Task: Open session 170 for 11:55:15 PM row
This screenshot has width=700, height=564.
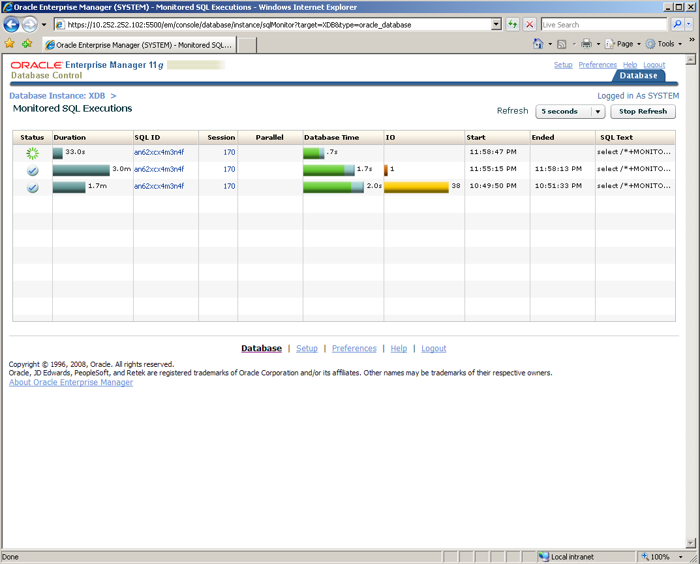Action: [229, 169]
